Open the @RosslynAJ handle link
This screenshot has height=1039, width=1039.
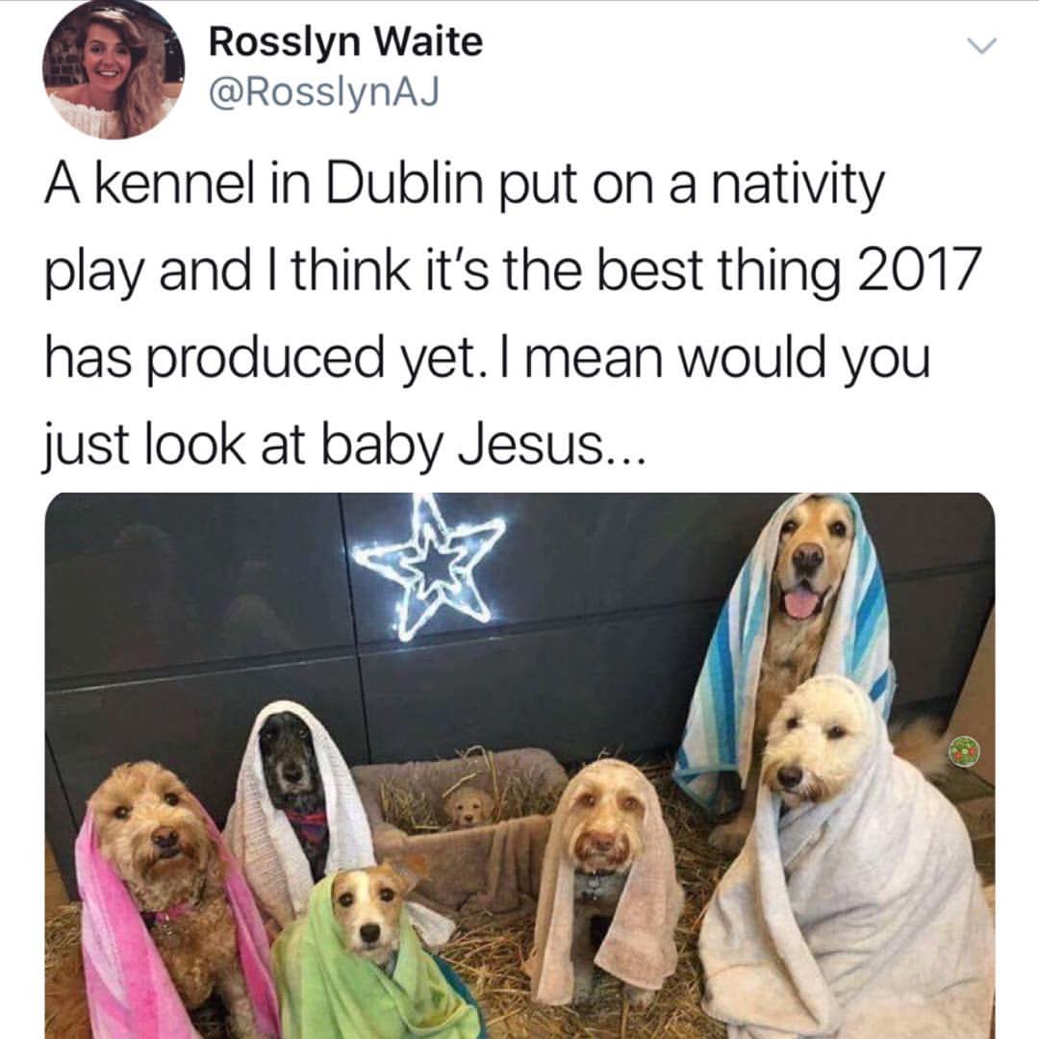point(323,92)
